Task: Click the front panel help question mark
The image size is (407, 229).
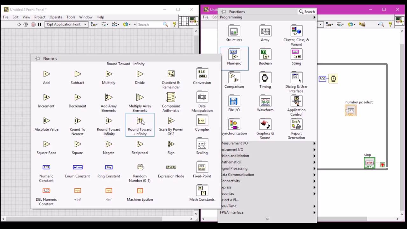Action: coord(174,24)
